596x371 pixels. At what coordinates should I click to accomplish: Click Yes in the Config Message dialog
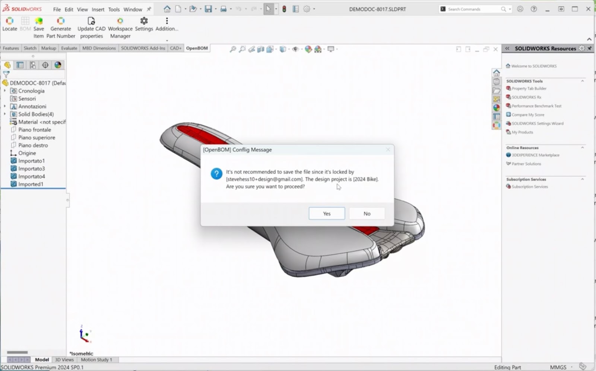327,213
